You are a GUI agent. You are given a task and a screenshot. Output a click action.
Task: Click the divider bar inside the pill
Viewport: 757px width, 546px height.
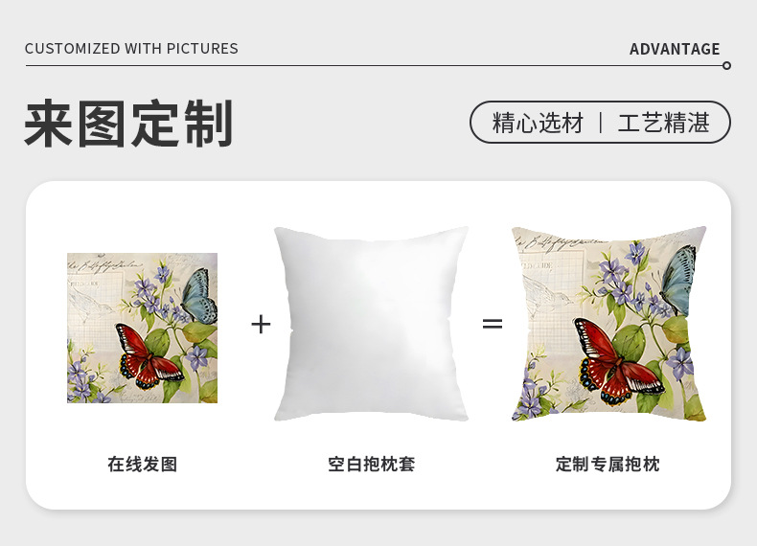coord(601,123)
